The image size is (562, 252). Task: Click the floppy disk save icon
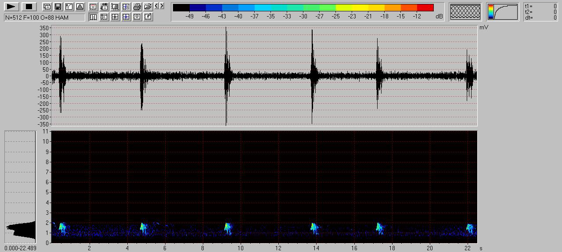point(58,7)
